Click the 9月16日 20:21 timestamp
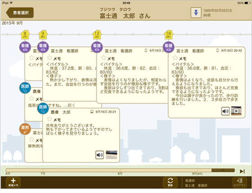Viewport: 252px width, 193px height. [x=106, y=112]
